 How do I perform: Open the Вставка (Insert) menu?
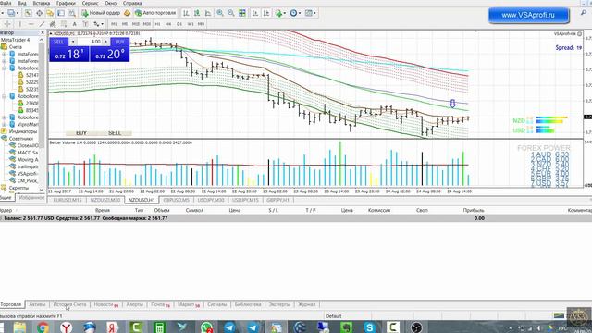[x=41, y=3]
